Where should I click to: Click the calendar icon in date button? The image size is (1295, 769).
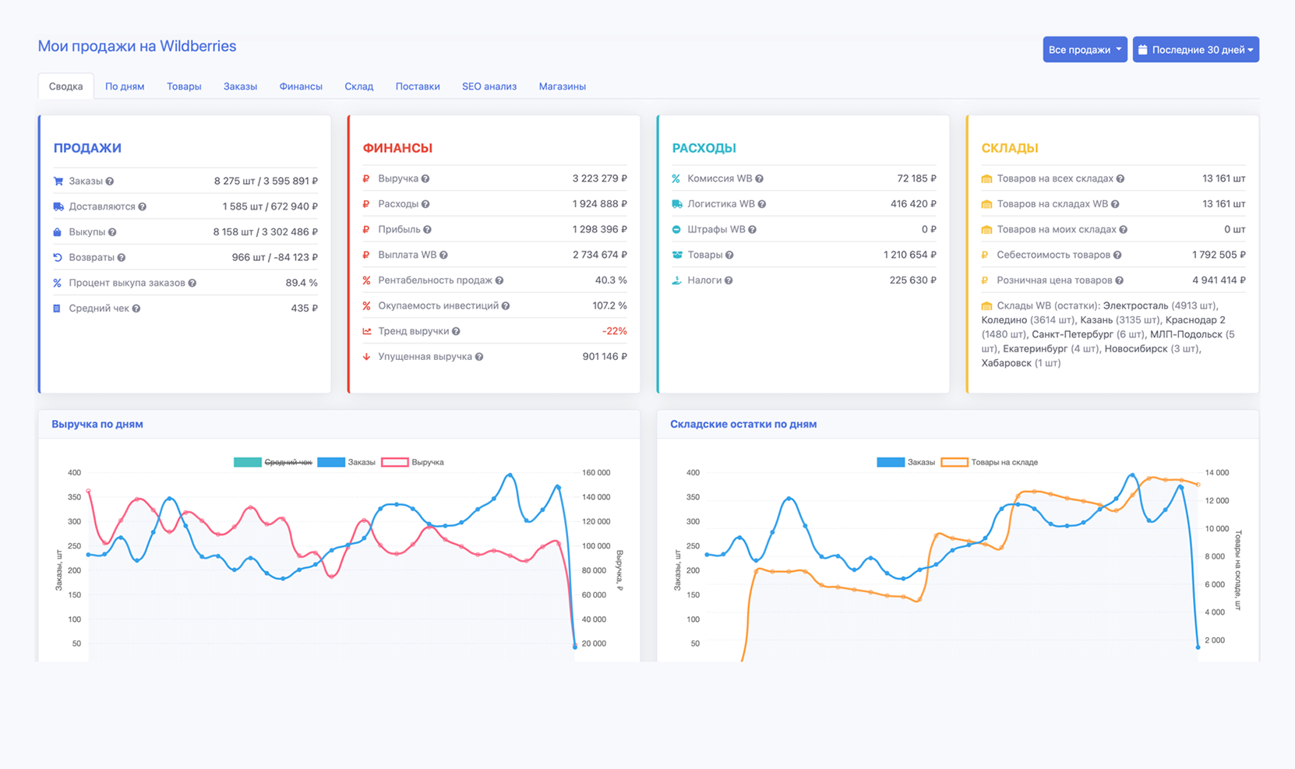[x=1143, y=50]
